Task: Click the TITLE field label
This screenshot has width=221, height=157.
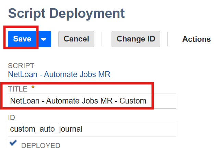Action: [x=18, y=89]
